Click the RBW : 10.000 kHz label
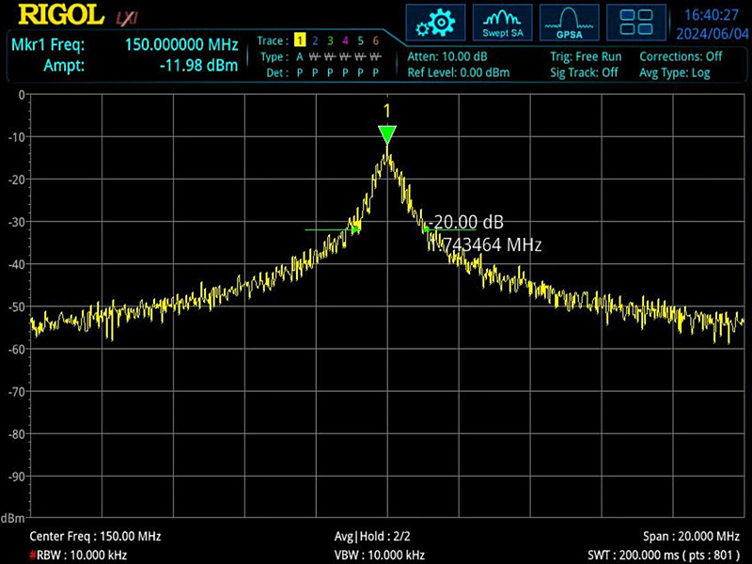 78,556
